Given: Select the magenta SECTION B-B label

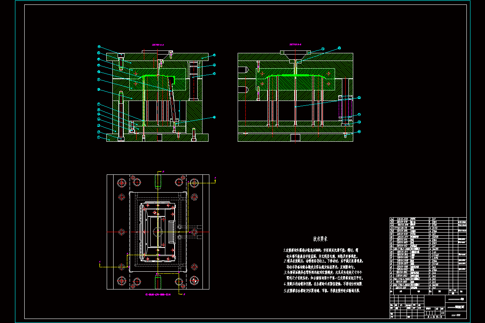Looking at the screenshot, I should point(295,44).
